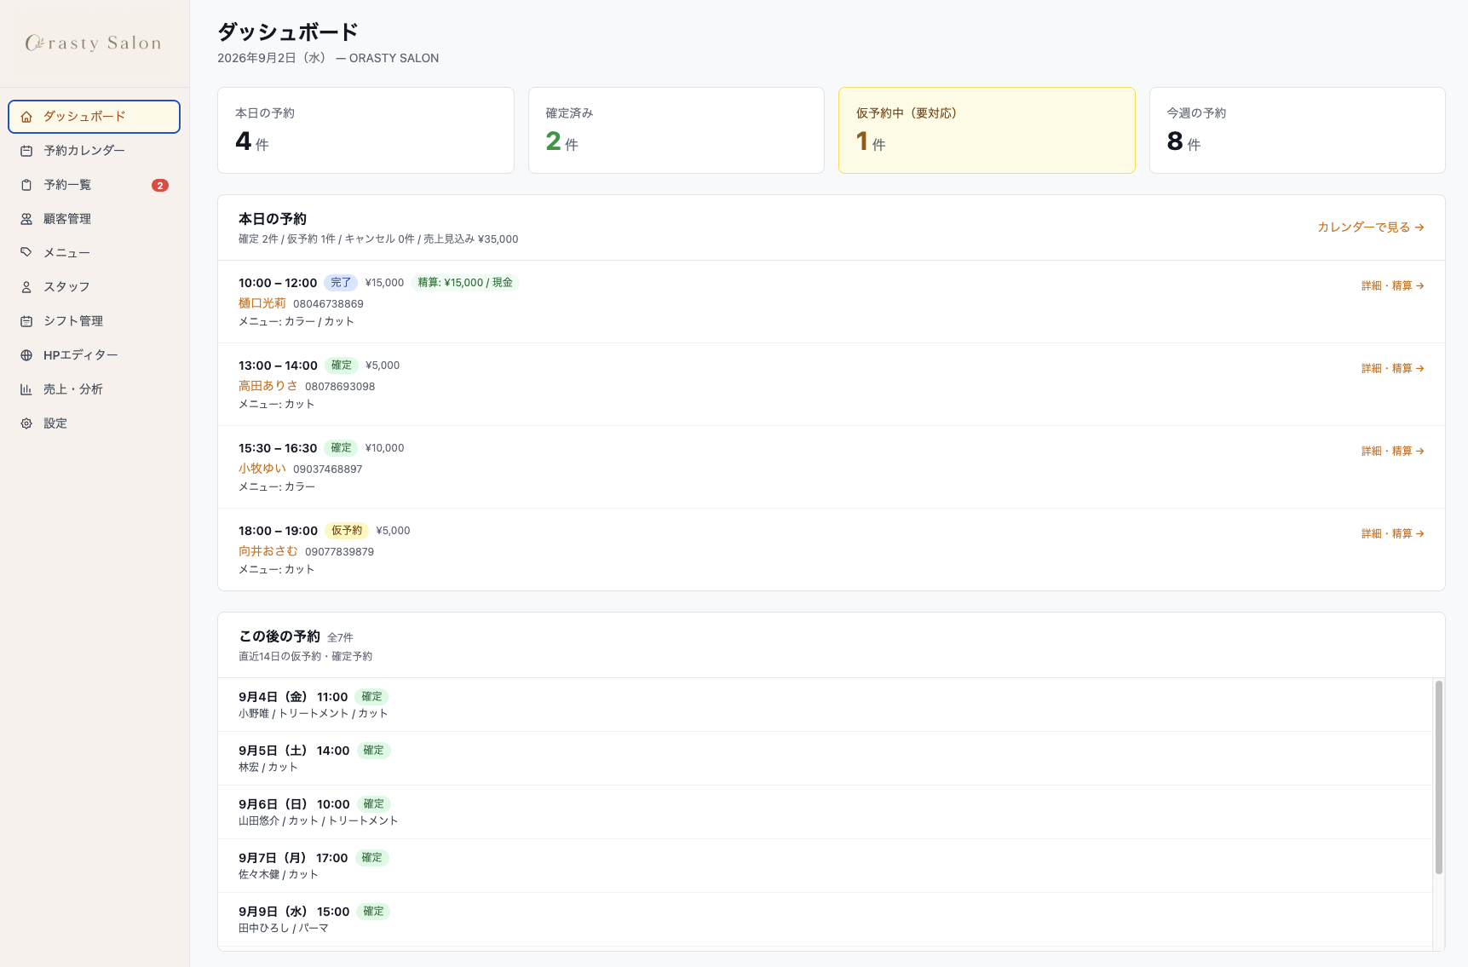Click the 仮予約 status badge at 18:00

click(x=347, y=531)
